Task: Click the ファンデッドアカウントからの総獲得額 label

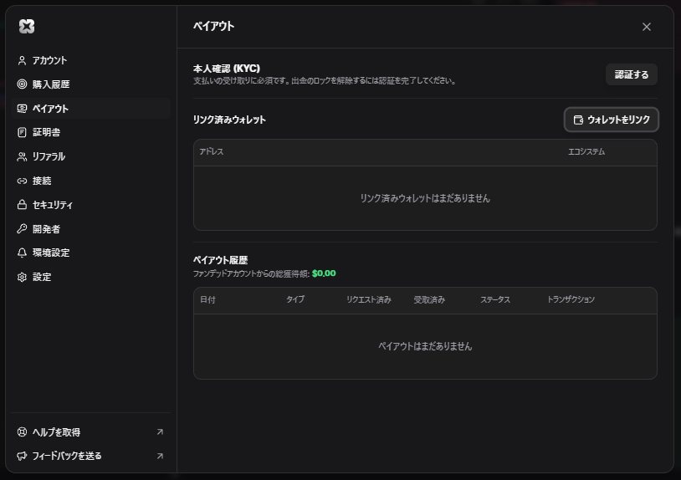Action: (251, 273)
